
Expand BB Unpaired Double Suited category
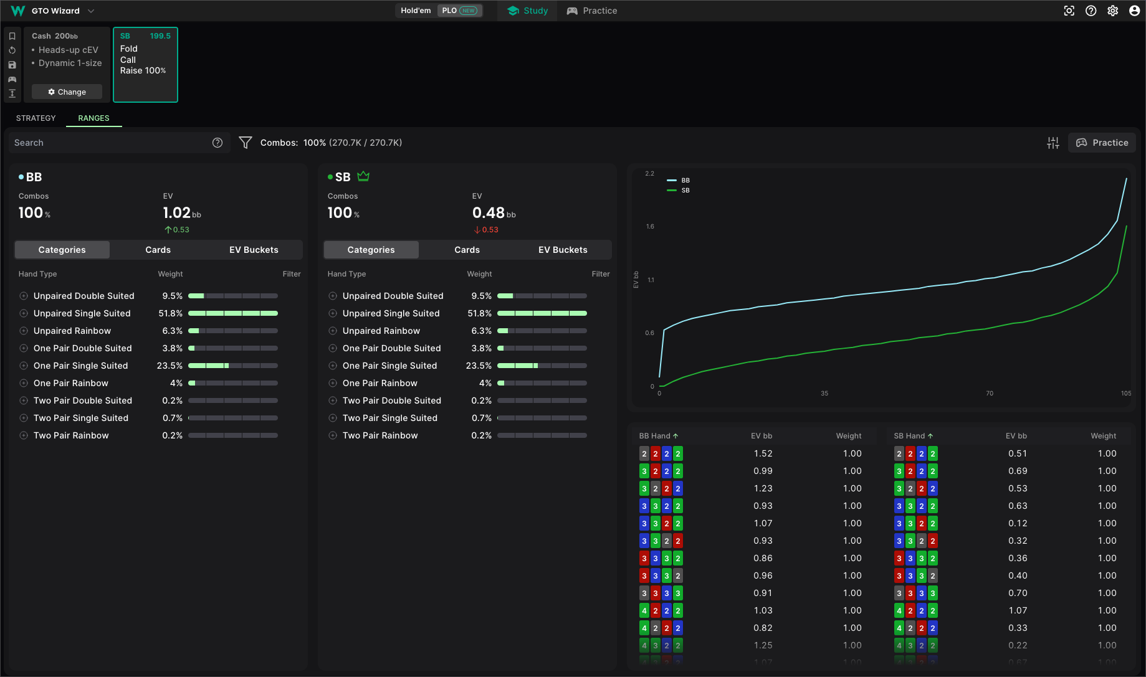(24, 296)
